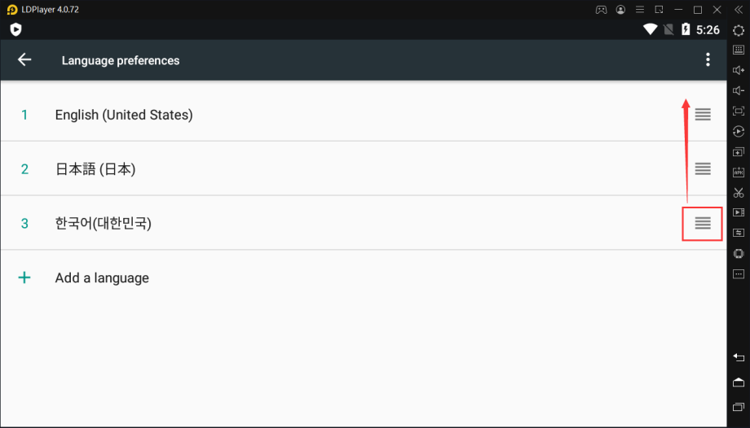Click the scissors screenshot icon
This screenshot has width=750, height=428.
tap(739, 193)
